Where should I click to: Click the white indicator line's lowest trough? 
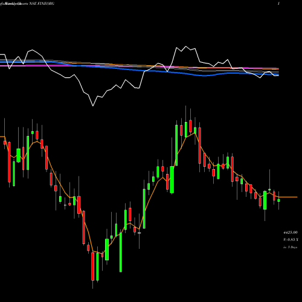coord(93,106)
